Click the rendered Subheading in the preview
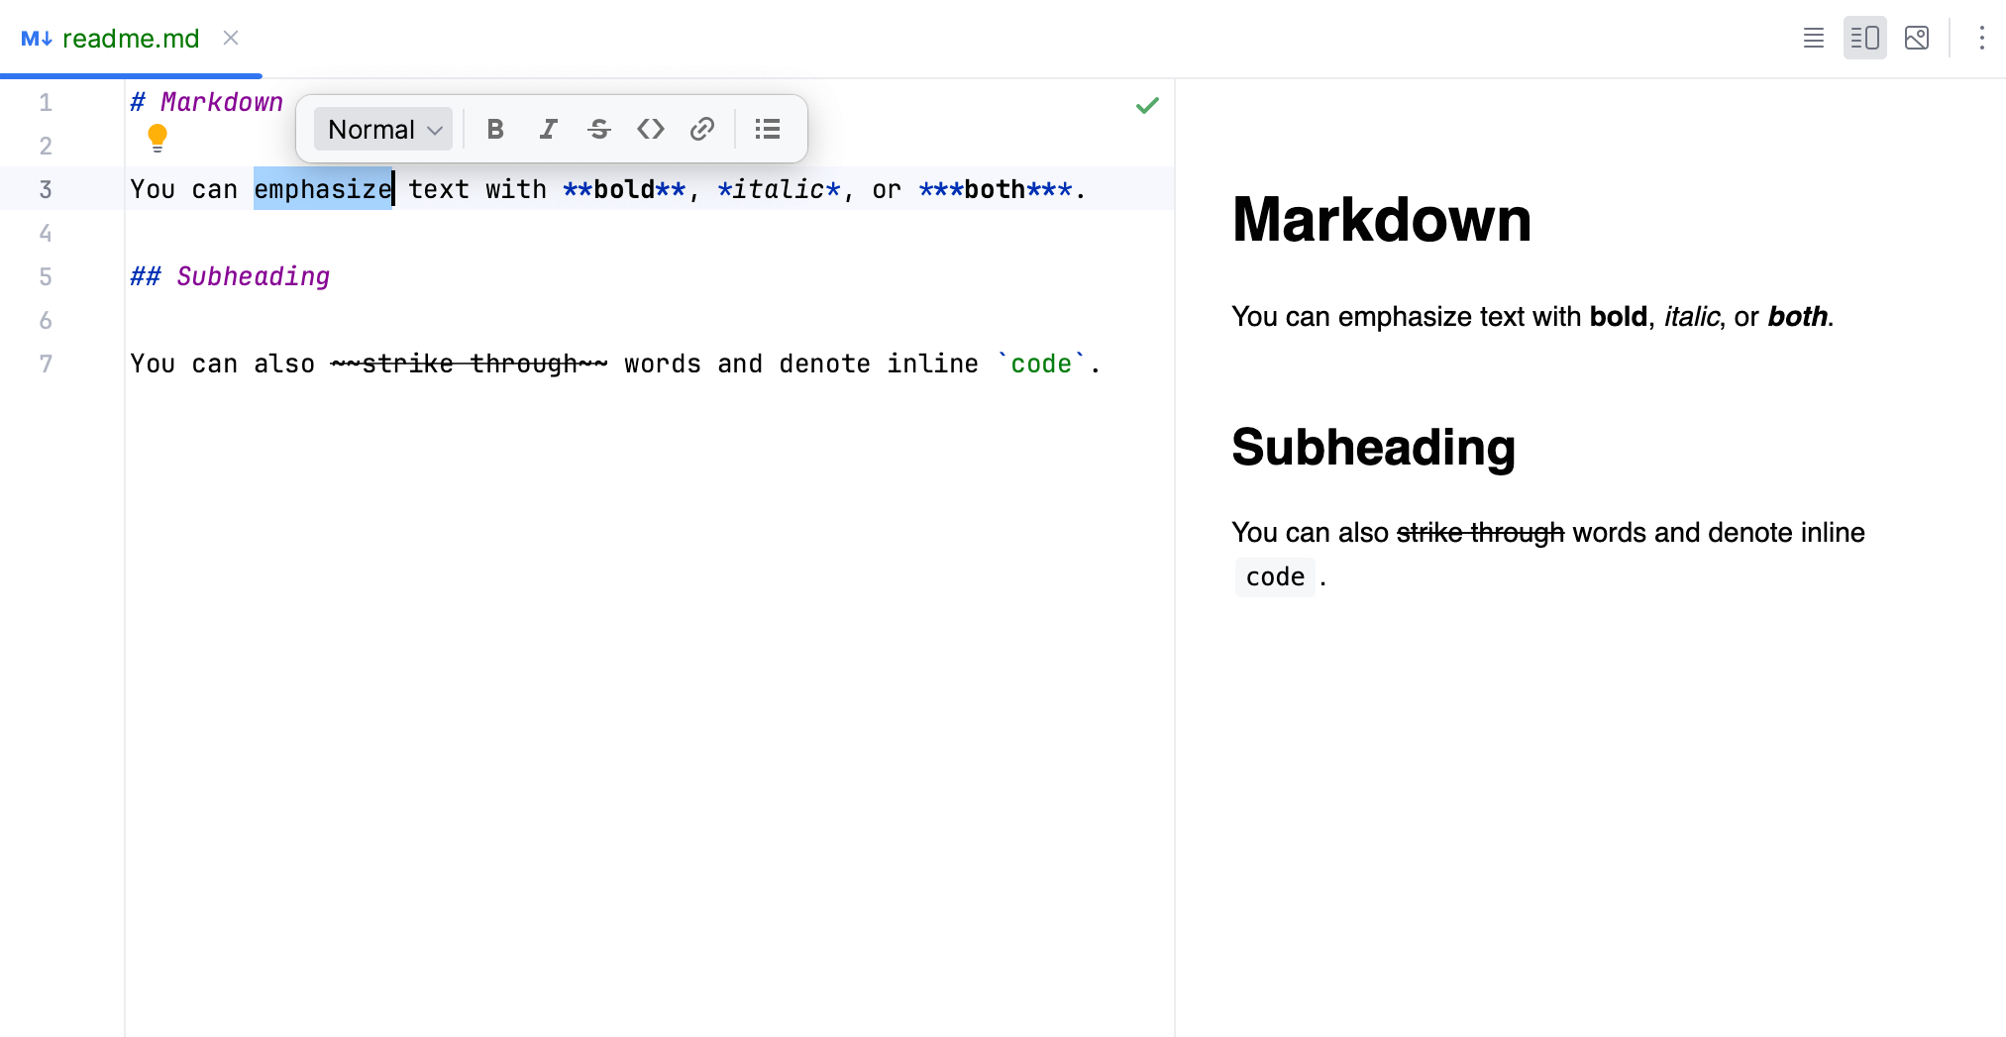Screen dimensions: 2006x1037 pos(1373,448)
